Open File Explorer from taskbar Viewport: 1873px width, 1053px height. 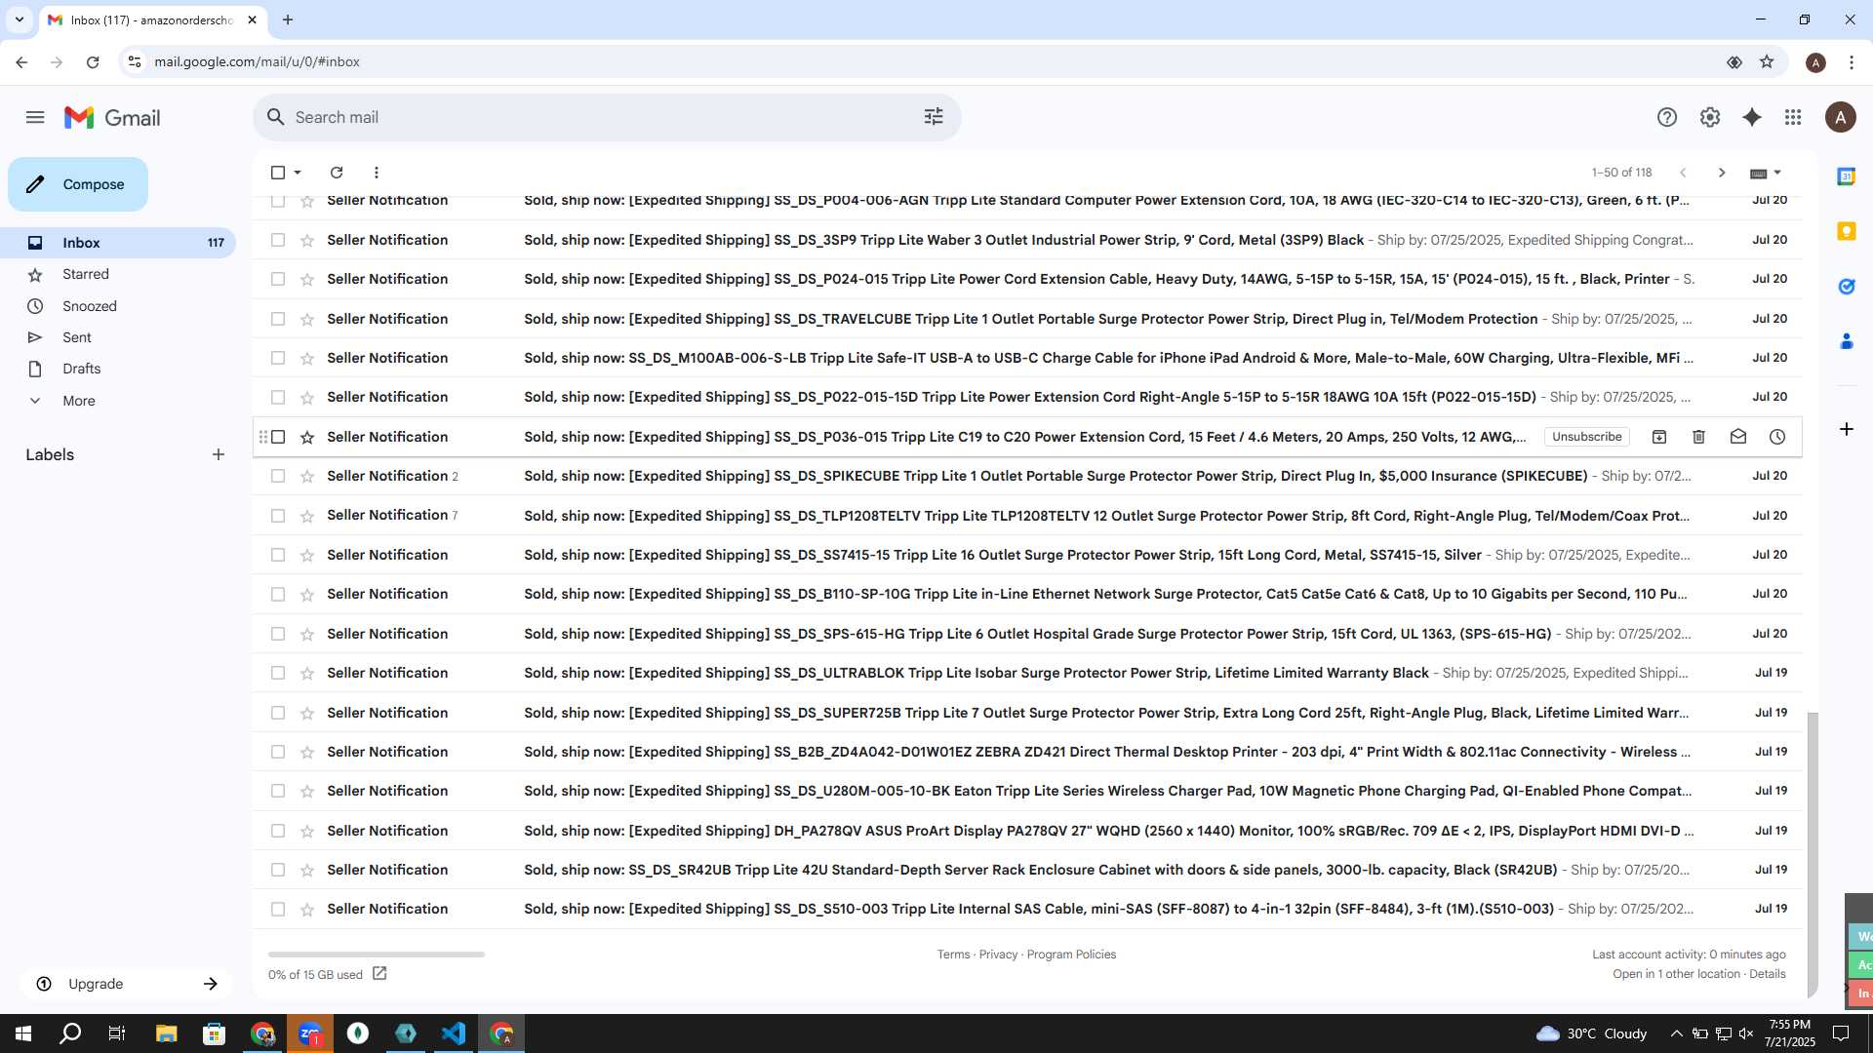pos(166,1033)
